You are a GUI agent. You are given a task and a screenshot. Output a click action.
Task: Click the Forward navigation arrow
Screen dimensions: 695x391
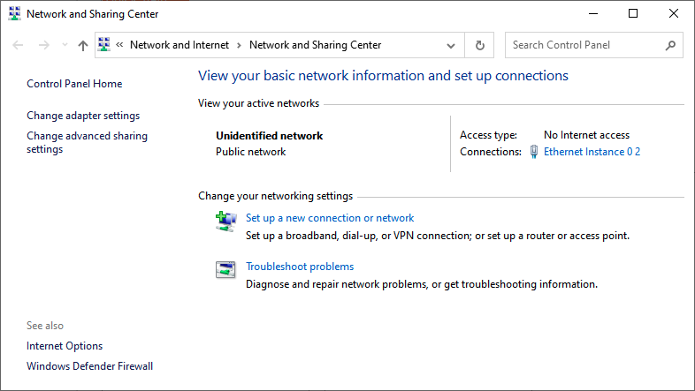pyautogui.click(x=44, y=45)
